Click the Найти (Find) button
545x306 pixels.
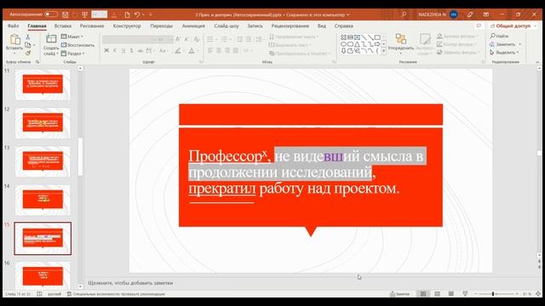pyautogui.click(x=499, y=36)
